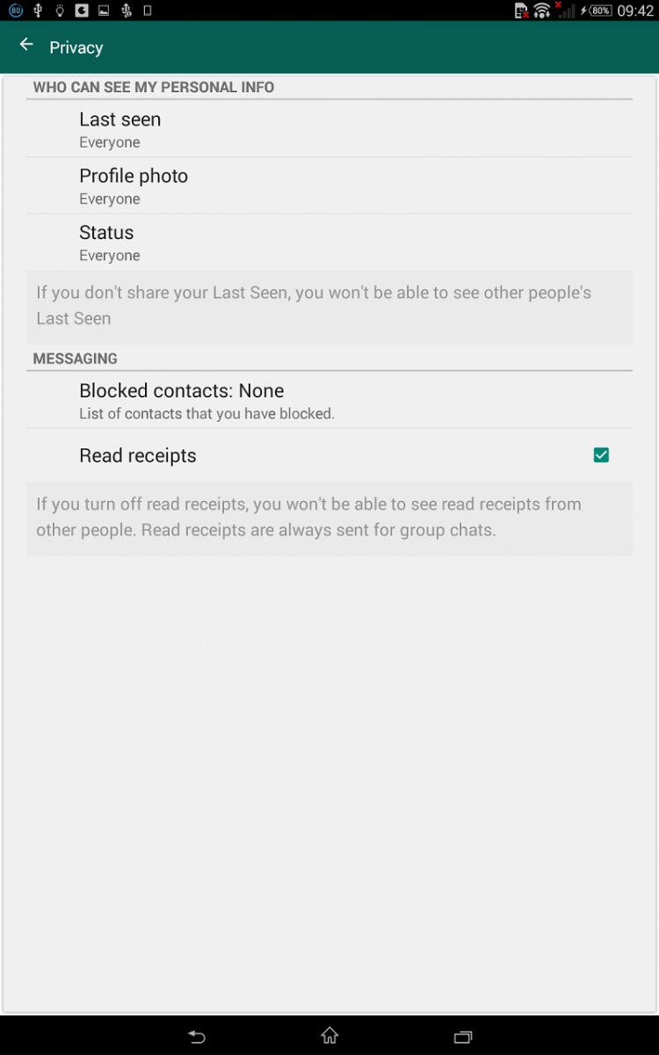Tap the Privacy title text
The image size is (659, 1055).
click(x=76, y=47)
